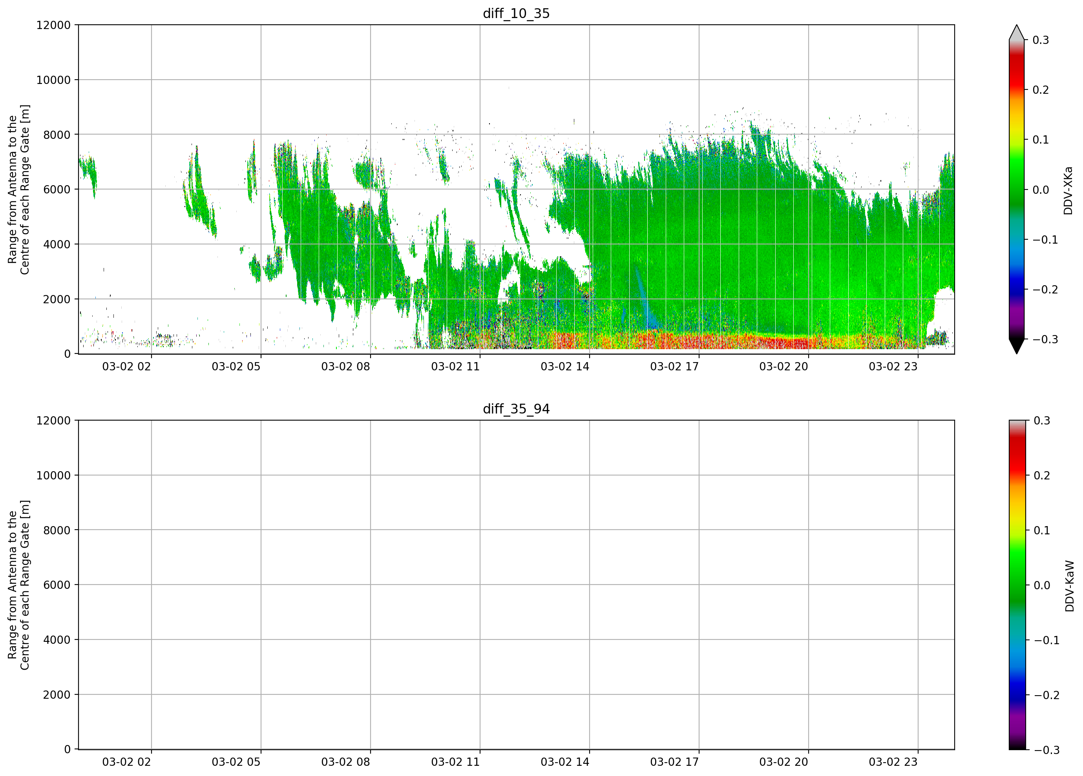Select the range y-axis label of diff_35_94 plot

point(18,585)
